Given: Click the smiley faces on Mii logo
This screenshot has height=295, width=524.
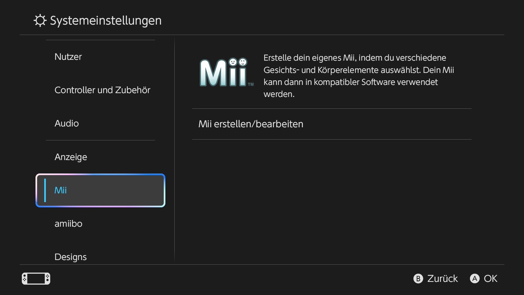Looking at the screenshot, I should point(238,62).
